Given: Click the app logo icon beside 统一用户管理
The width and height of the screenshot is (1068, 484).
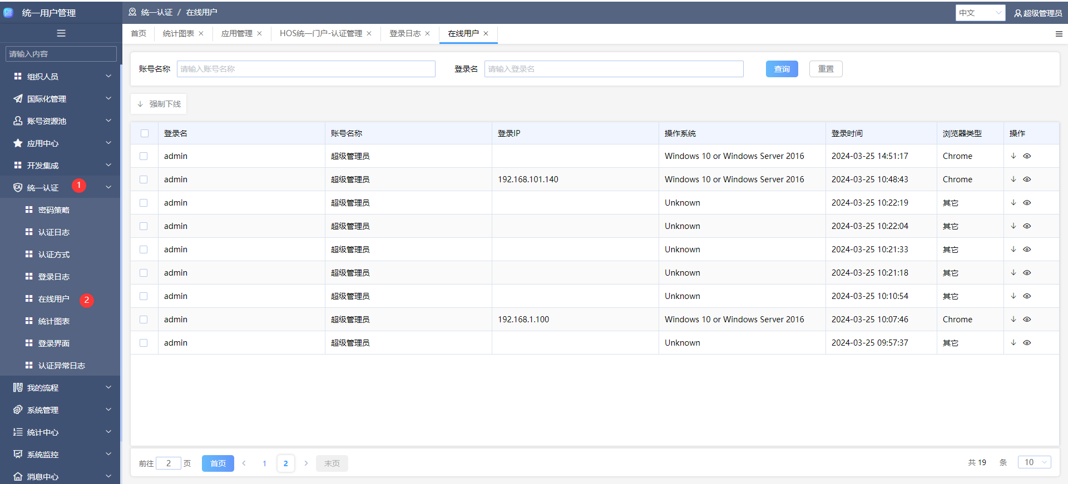Looking at the screenshot, I should point(8,12).
